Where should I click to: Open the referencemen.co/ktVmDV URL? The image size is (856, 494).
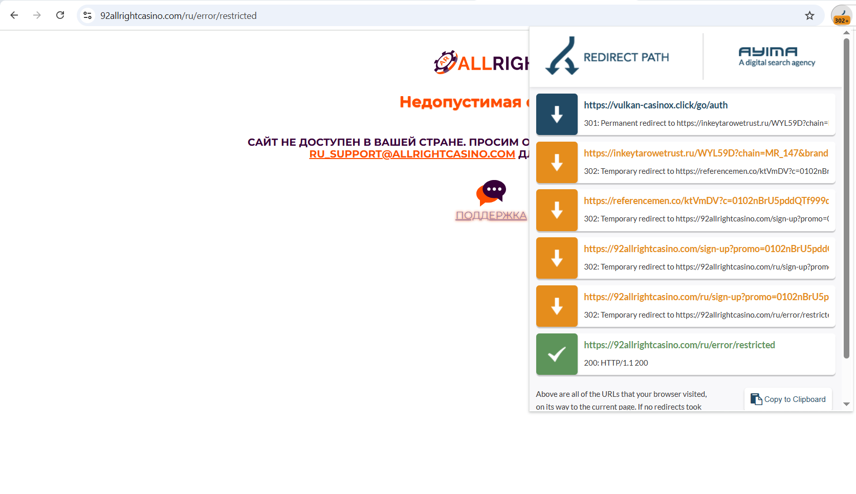pyautogui.click(x=706, y=200)
